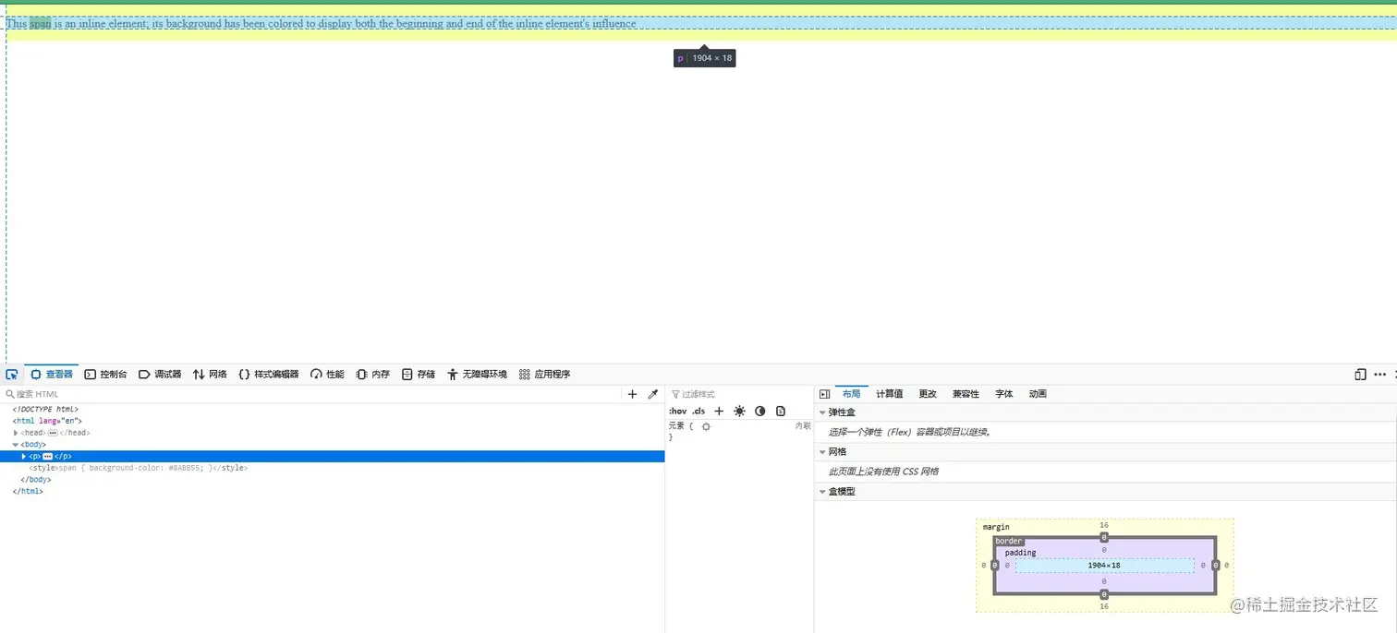Edit the top padding value 0

1104,550
